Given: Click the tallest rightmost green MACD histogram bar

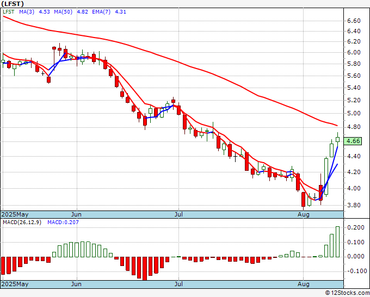Looking at the screenshot, I should pos(338,242).
